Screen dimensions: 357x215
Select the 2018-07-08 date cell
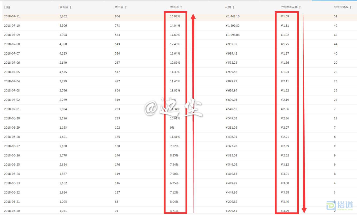pos(12,44)
